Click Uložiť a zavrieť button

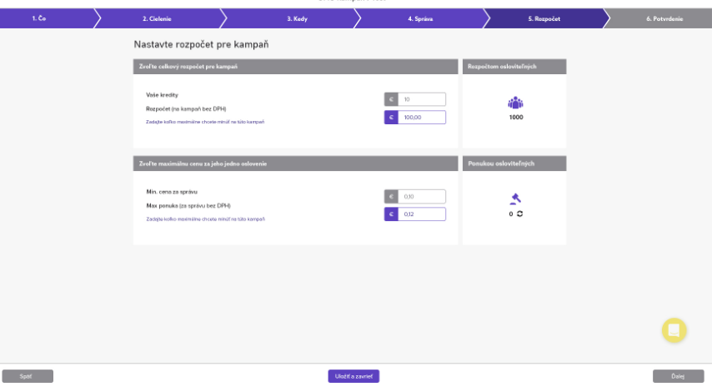pos(353,376)
